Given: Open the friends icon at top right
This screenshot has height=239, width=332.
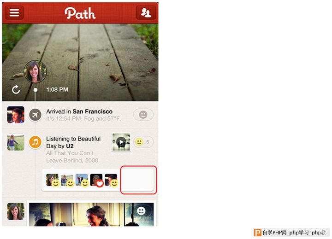Looking at the screenshot, I should 146,12.
